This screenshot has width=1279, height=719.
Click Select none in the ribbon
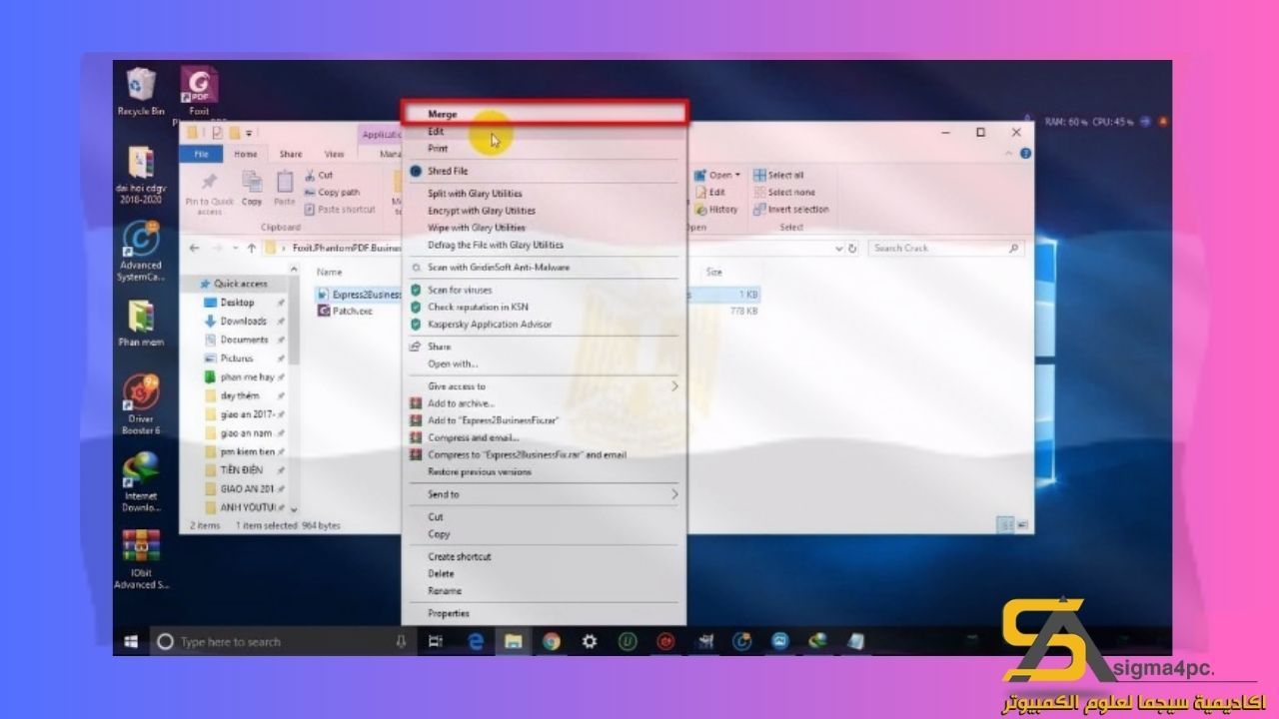pos(783,192)
